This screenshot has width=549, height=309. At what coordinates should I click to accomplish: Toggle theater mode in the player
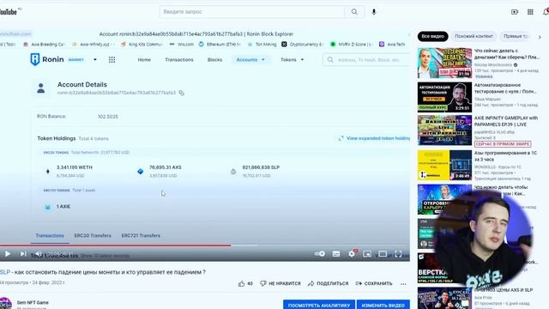383,254
